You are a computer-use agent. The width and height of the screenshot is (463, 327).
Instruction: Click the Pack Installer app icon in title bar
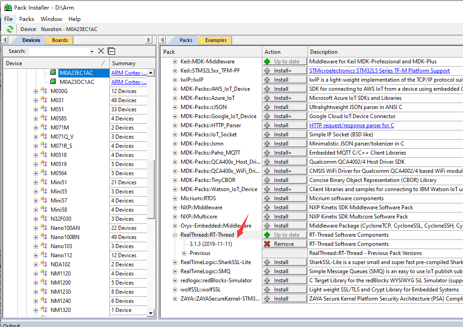(8, 7)
